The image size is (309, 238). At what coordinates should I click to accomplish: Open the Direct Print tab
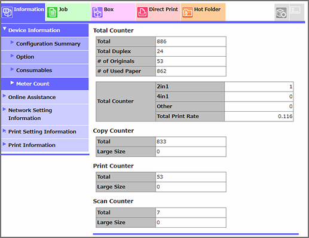click(158, 12)
